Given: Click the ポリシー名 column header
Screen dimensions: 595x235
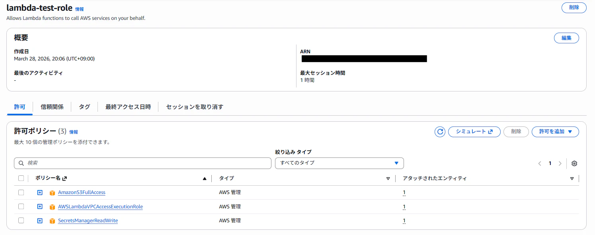Looking at the screenshot, I should tap(48, 178).
